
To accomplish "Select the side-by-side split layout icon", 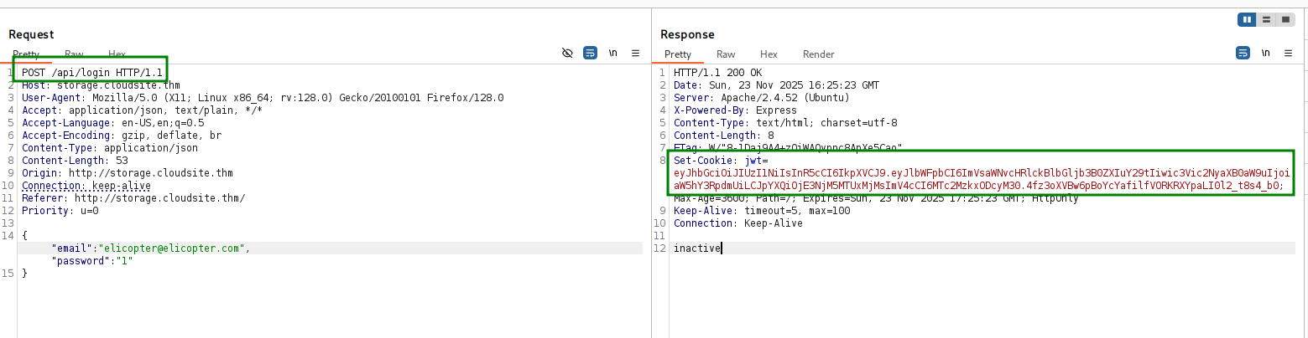I will click(x=1247, y=19).
